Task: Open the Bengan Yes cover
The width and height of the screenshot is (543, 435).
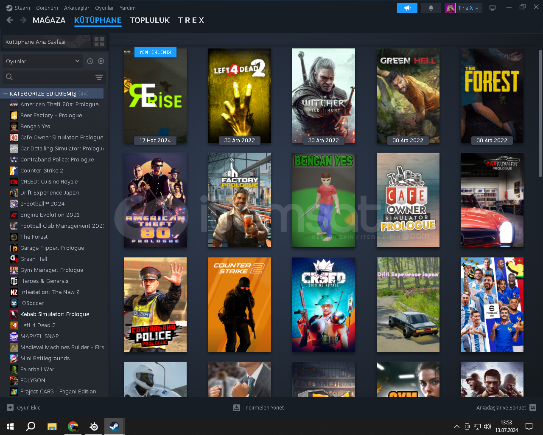Action: point(324,200)
